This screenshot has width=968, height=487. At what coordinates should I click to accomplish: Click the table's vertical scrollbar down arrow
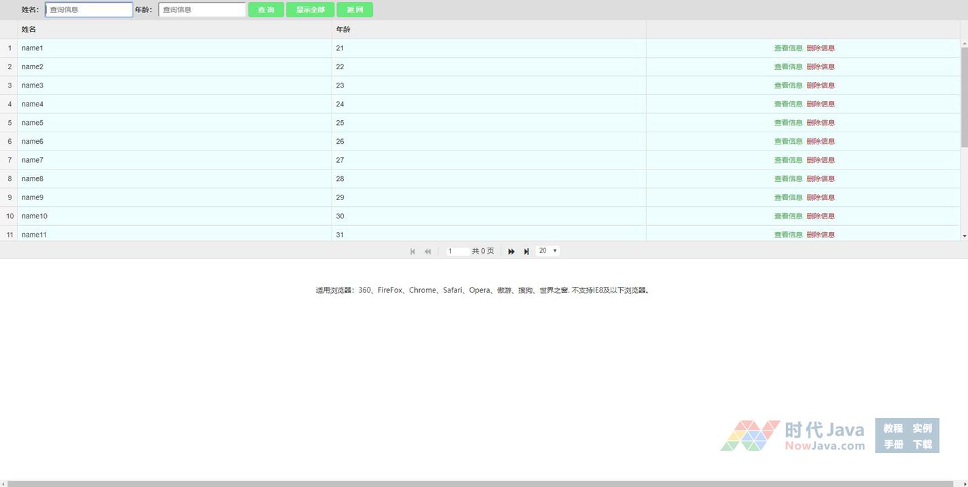point(964,236)
